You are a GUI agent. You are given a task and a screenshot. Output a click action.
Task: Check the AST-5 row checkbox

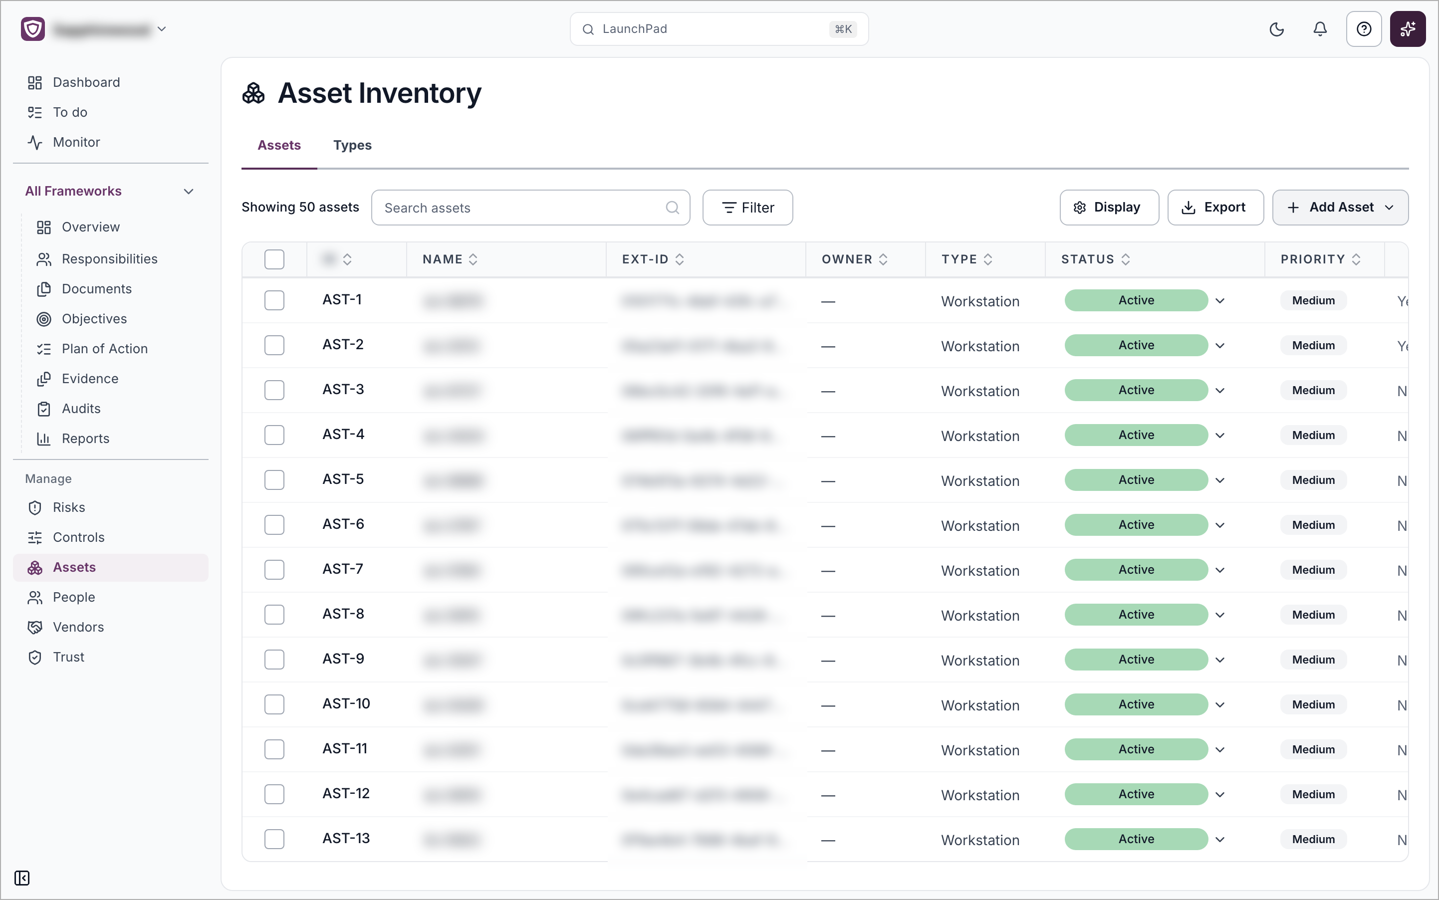(x=274, y=480)
